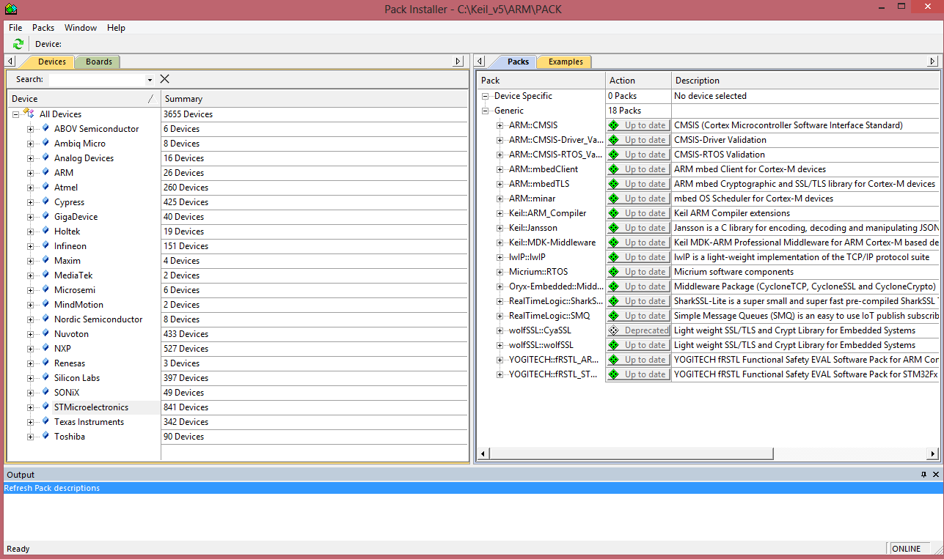Image resolution: width=944 pixels, height=559 pixels.
Task: Select RealTimeLogic::SMQ pack row
Action: [549, 316]
